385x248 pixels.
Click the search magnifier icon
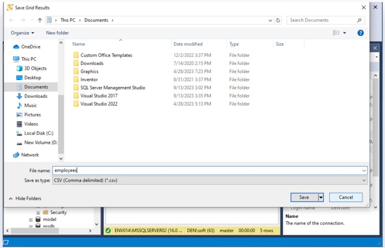tap(359, 21)
